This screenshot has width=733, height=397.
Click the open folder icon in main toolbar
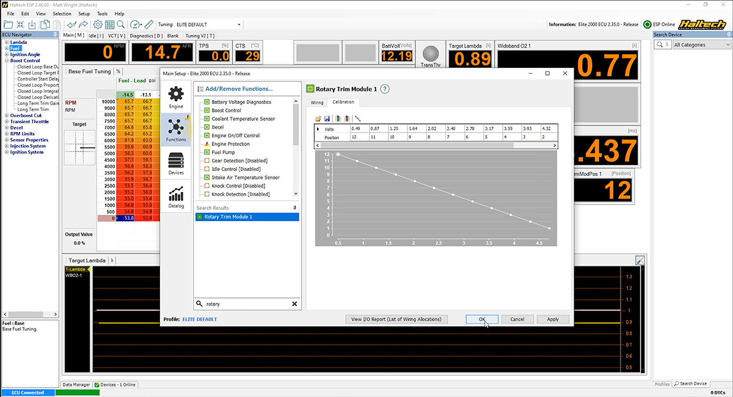[x=9, y=24]
